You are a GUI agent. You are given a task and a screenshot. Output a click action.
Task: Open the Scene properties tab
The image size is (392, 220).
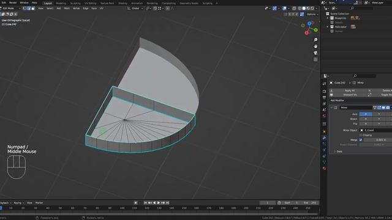point(324,110)
